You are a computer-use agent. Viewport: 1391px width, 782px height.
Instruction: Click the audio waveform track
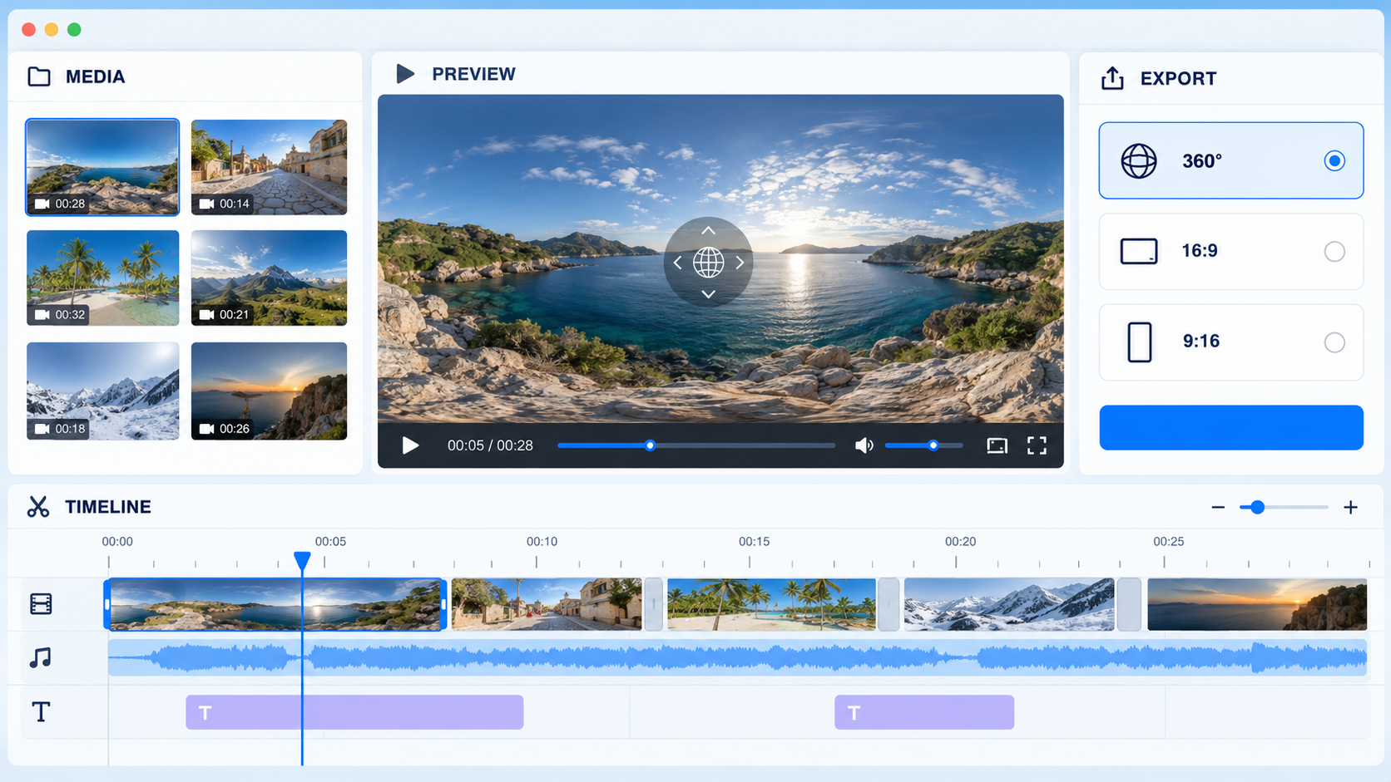tap(737, 658)
